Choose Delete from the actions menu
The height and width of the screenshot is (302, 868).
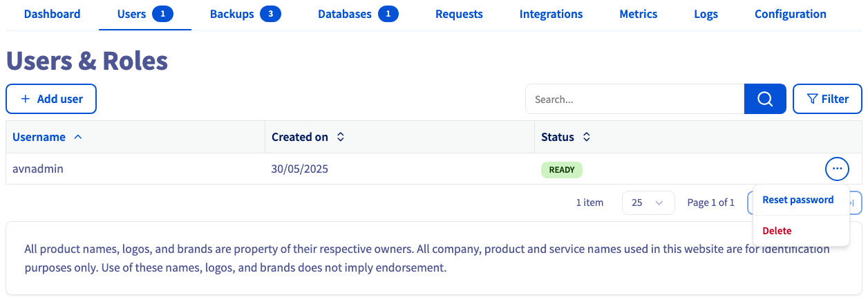[x=777, y=231]
